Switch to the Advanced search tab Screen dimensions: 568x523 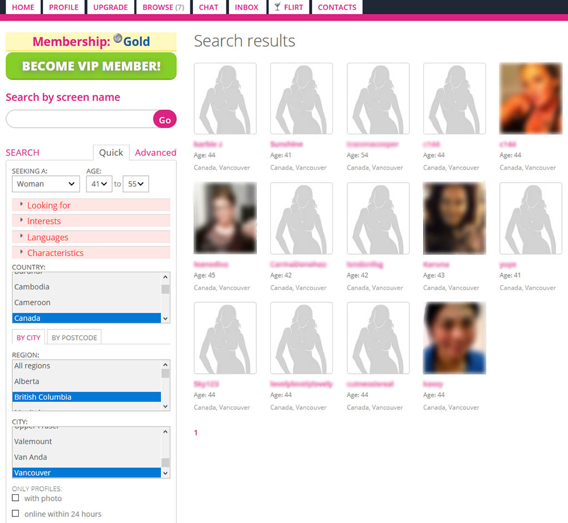pyautogui.click(x=155, y=153)
